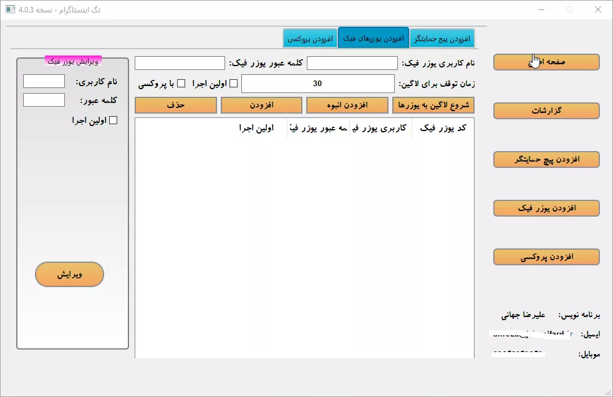Focus نام کاربری یوزر فیک input field

(x=352, y=63)
